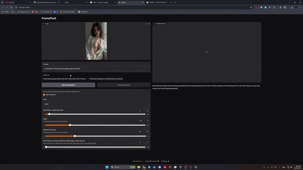
Task: Open the Settings footer link
Action: point(165,161)
